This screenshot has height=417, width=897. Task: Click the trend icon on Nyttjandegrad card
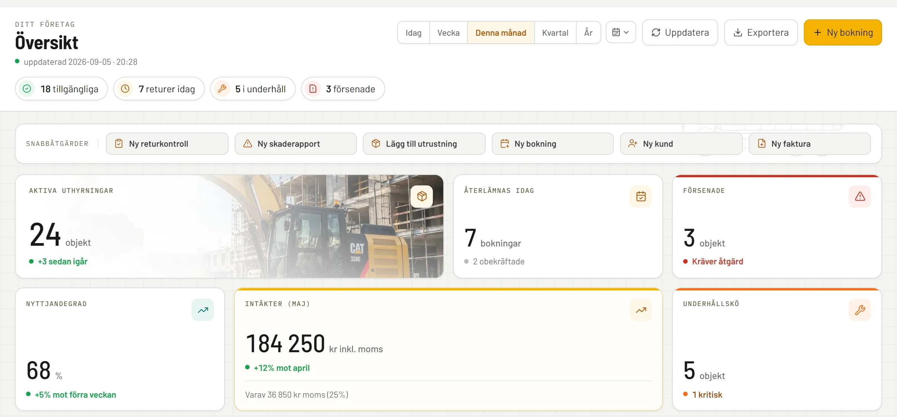(203, 310)
